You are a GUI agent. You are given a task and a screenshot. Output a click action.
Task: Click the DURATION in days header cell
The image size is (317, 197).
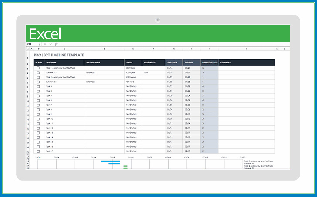click(209, 62)
